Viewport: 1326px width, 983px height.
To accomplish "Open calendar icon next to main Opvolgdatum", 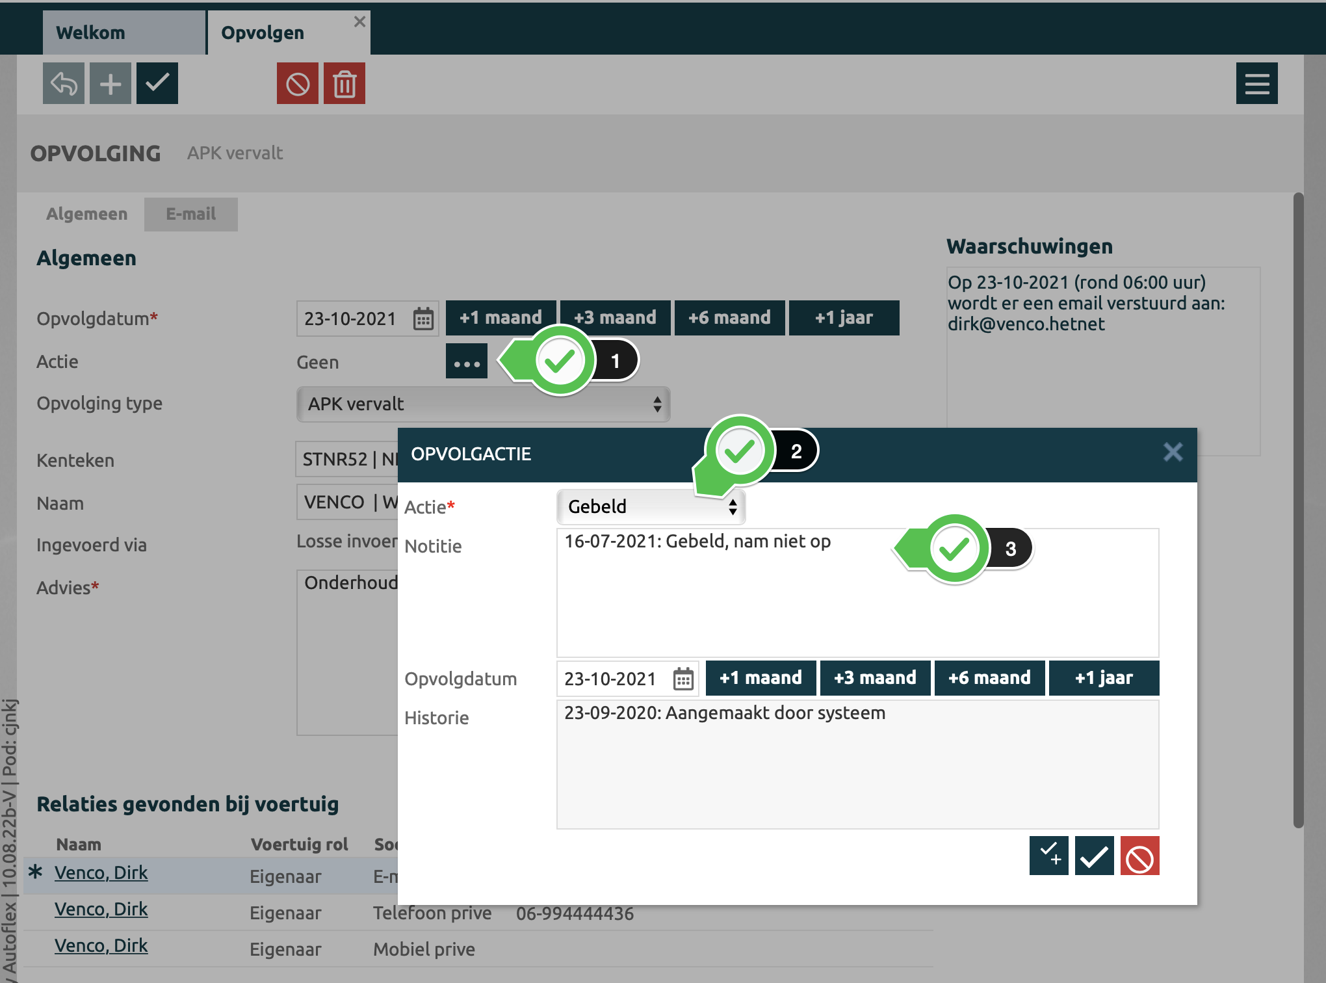I will (x=423, y=319).
